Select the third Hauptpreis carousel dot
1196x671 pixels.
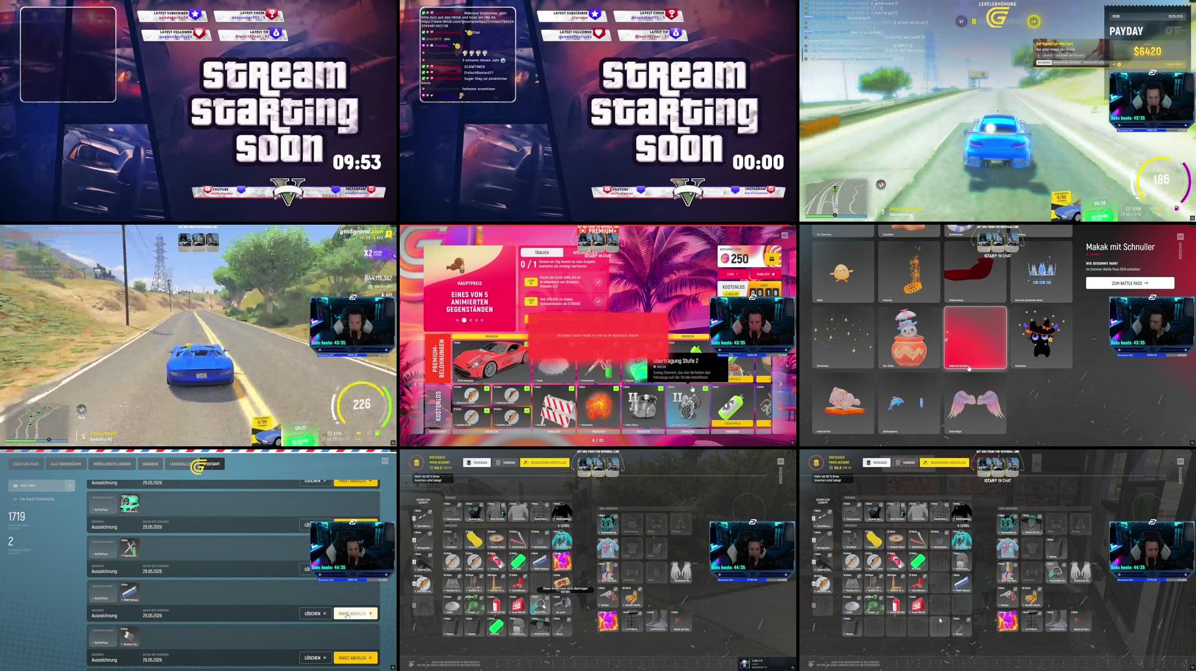point(470,320)
